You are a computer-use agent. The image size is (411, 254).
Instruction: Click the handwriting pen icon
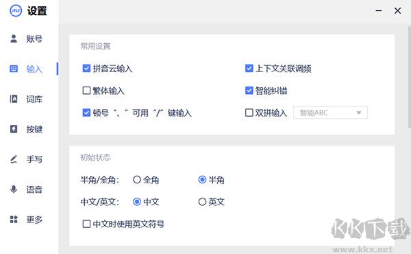point(14,159)
